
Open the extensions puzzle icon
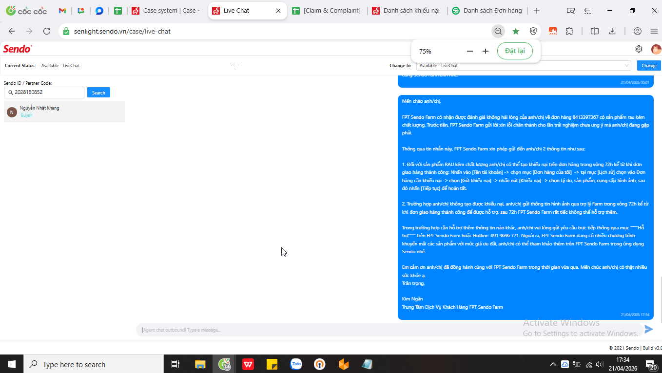pyautogui.click(x=569, y=31)
